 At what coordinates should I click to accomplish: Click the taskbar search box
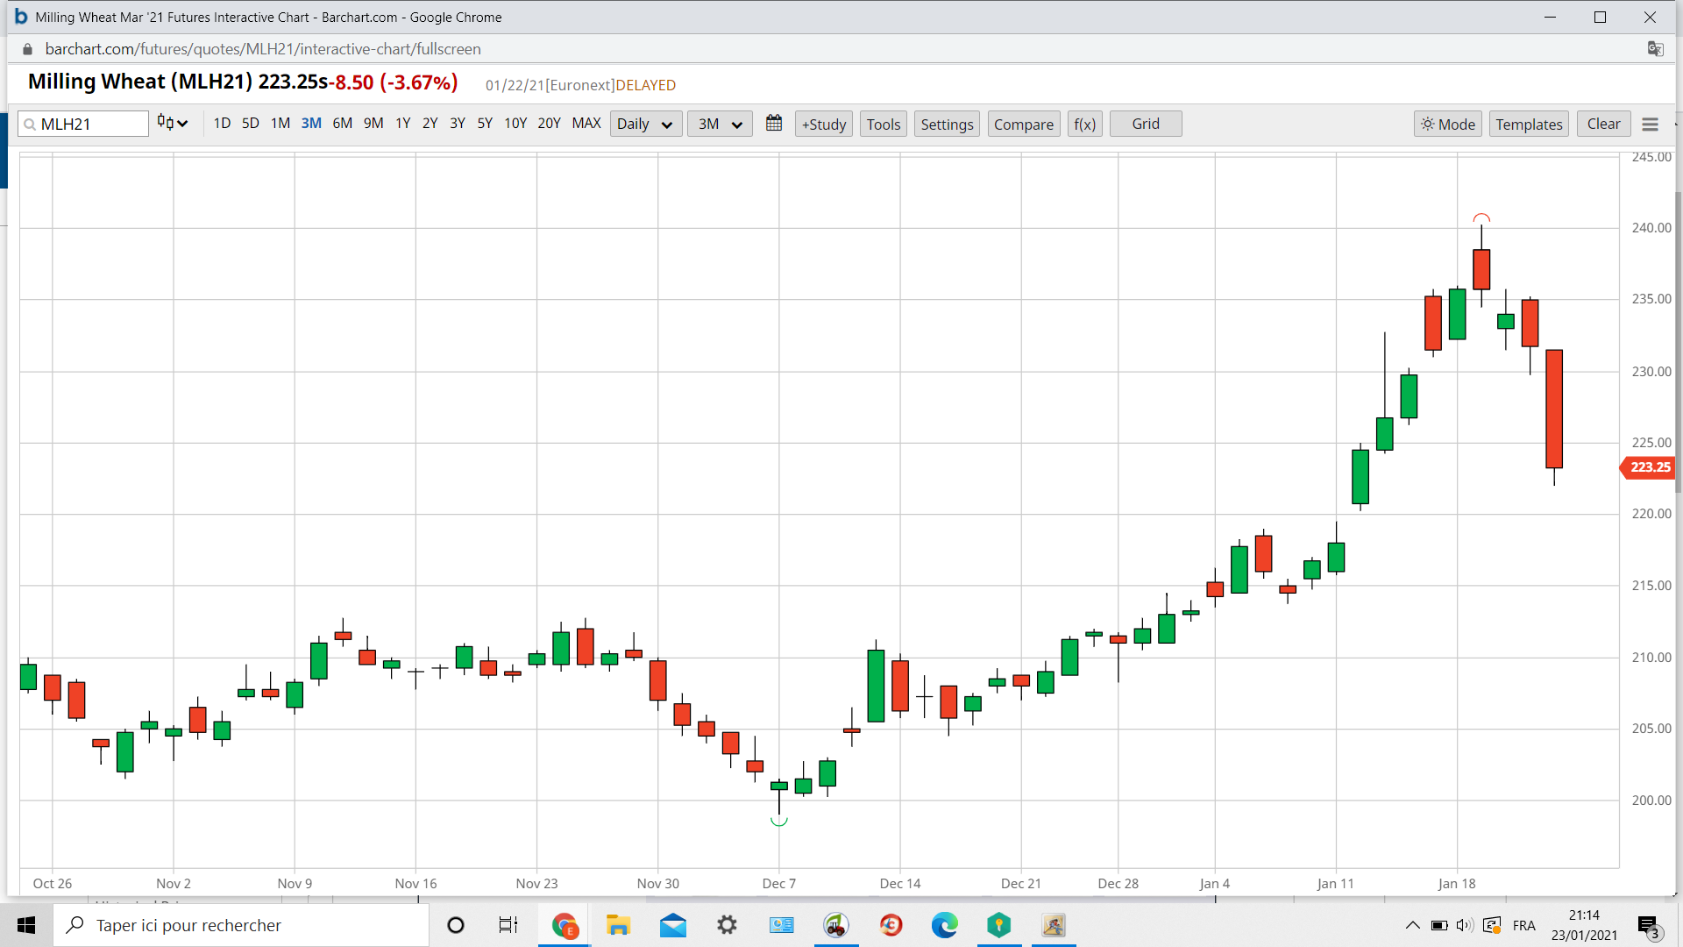click(241, 925)
